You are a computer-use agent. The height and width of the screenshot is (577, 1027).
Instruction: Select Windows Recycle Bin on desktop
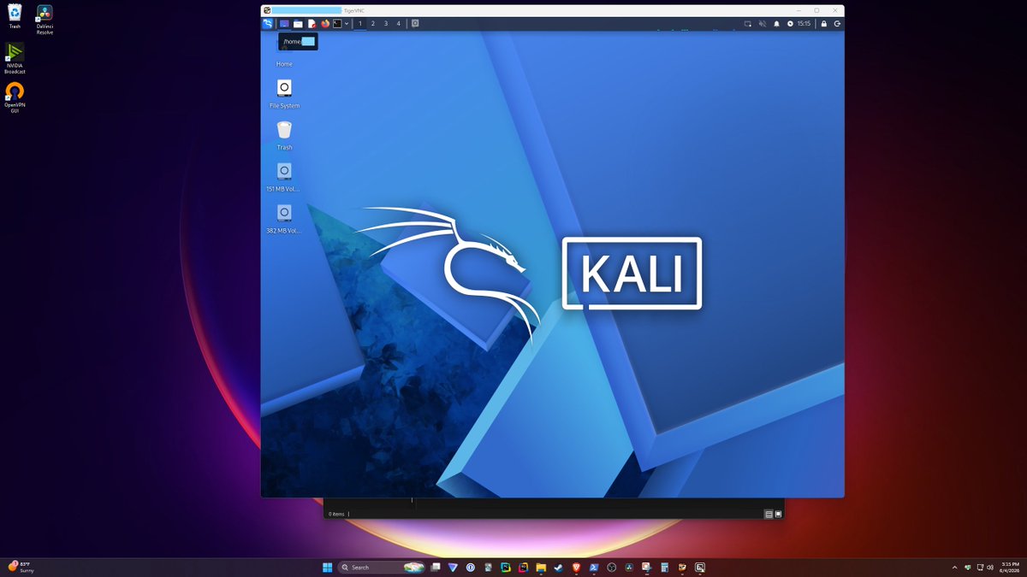(x=15, y=16)
